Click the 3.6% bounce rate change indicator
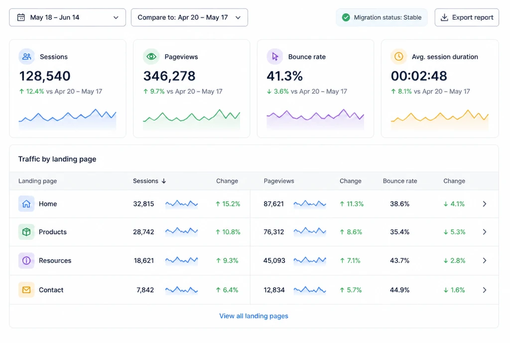Screen dimensions: 510x343 click(x=278, y=91)
